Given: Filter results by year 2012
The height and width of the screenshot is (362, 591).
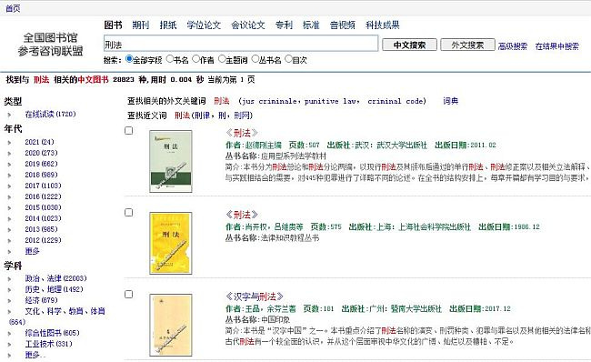Looking at the screenshot, I should click(x=43, y=240).
